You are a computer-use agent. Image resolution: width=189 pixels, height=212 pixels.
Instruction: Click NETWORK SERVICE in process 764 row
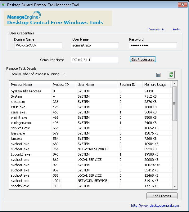point(92,149)
